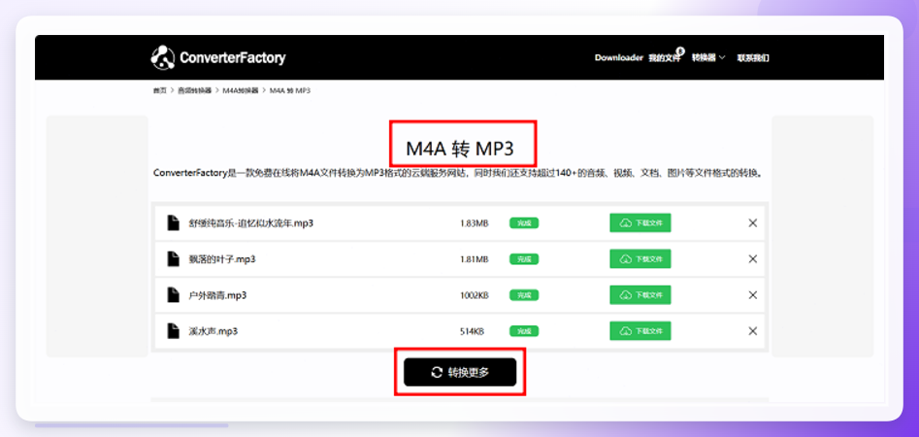Viewport: 919px width, 437px height.
Task: Open the 联系我们 page
Action: click(x=753, y=57)
